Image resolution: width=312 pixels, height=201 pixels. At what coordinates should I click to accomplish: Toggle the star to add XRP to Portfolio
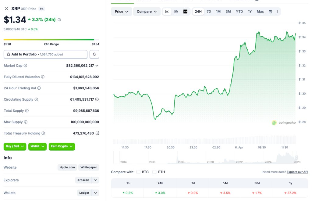(9, 54)
